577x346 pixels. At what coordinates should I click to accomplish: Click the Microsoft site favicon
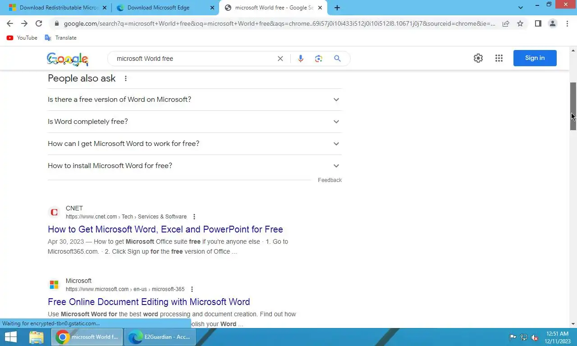coord(54,285)
